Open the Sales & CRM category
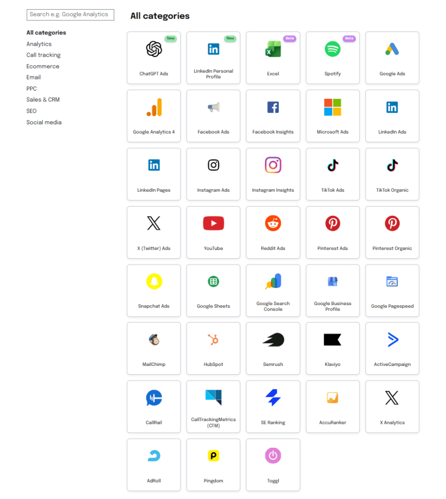This screenshot has width=446, height=499. [x=43, y=99]
